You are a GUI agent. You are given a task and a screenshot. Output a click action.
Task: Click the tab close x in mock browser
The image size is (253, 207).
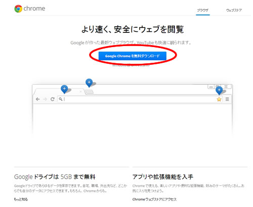pyautogui.click(x=80, y=92)
